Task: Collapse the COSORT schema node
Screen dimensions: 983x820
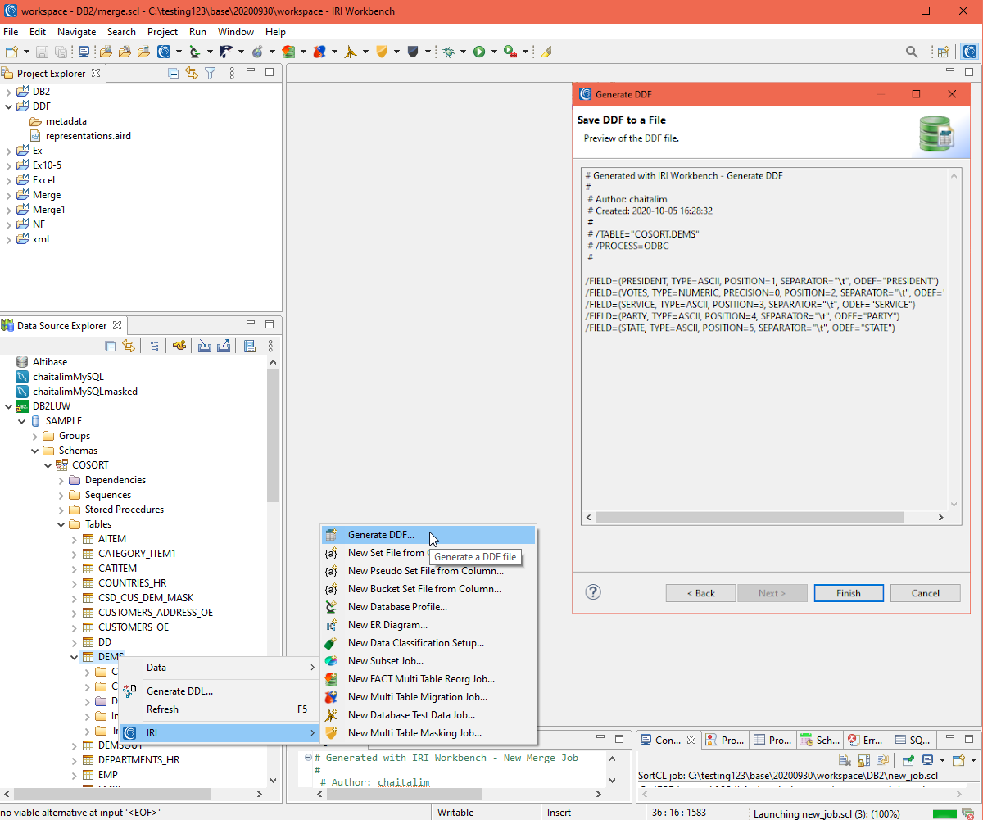Action: [x=48, y=465]
